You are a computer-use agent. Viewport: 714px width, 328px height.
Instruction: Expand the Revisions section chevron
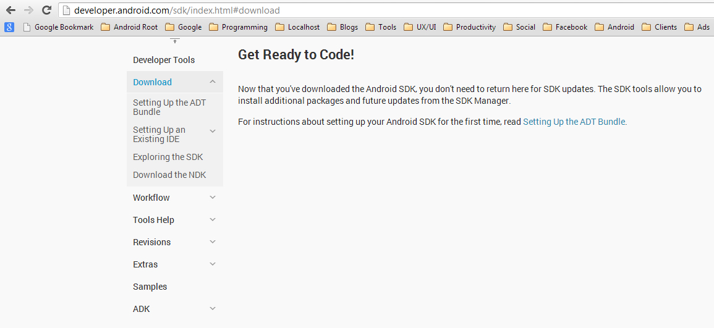(212, 242)
